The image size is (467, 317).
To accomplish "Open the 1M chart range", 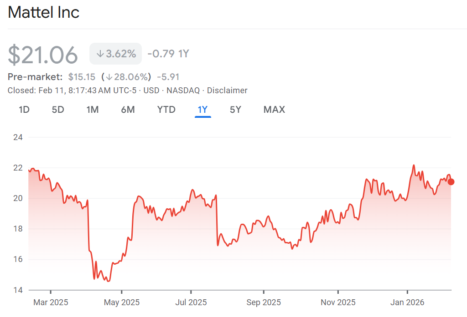I will 93,110.
